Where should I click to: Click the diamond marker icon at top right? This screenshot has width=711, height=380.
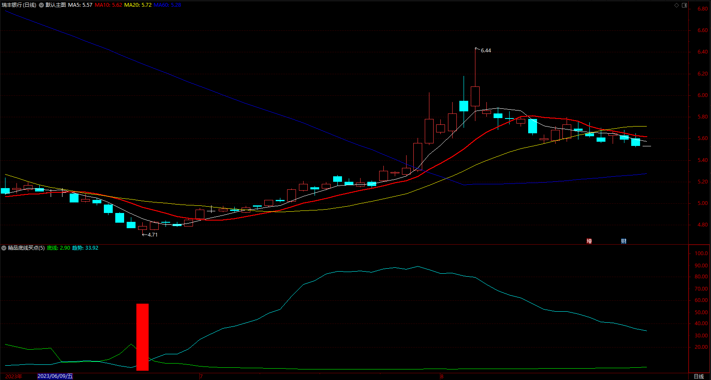coord(676,5)
